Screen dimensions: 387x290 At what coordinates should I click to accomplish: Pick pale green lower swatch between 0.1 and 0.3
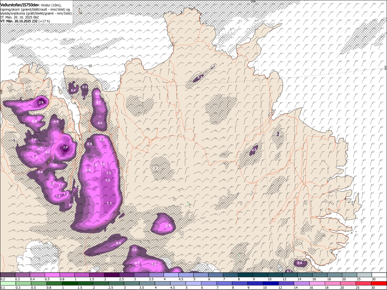pyautogui.click(x=8, y=283)
